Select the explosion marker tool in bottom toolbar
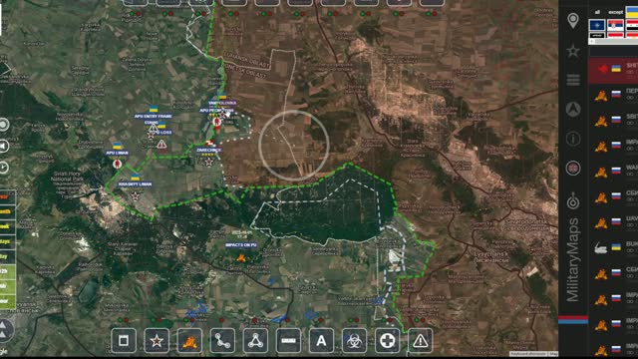The height and width of the screenshot is (359, 638). coord(189,340)
